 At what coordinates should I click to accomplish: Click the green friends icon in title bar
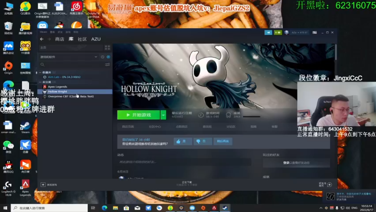point(278,33)
